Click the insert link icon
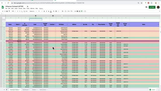The width and height of the screenshot is (161, 91). pos(75,11)
